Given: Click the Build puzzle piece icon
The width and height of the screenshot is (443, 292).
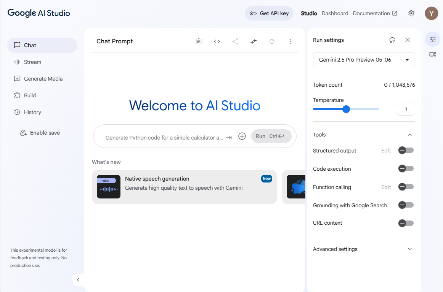Looking at the screenshot, I should [x=17, y=95].
